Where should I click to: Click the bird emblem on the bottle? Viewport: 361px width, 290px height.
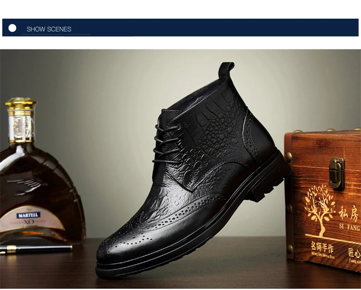click(27, 185)
